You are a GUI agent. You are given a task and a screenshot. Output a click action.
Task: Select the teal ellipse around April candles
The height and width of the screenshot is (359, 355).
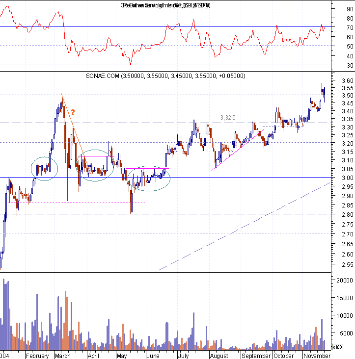click(x=95, y=165)
